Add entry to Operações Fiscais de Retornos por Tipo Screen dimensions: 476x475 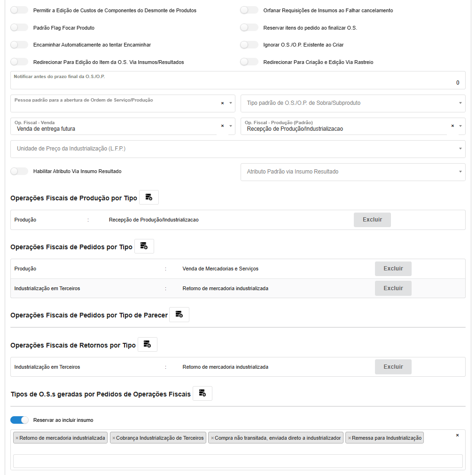pyautogui.click(x=148, y=345)
